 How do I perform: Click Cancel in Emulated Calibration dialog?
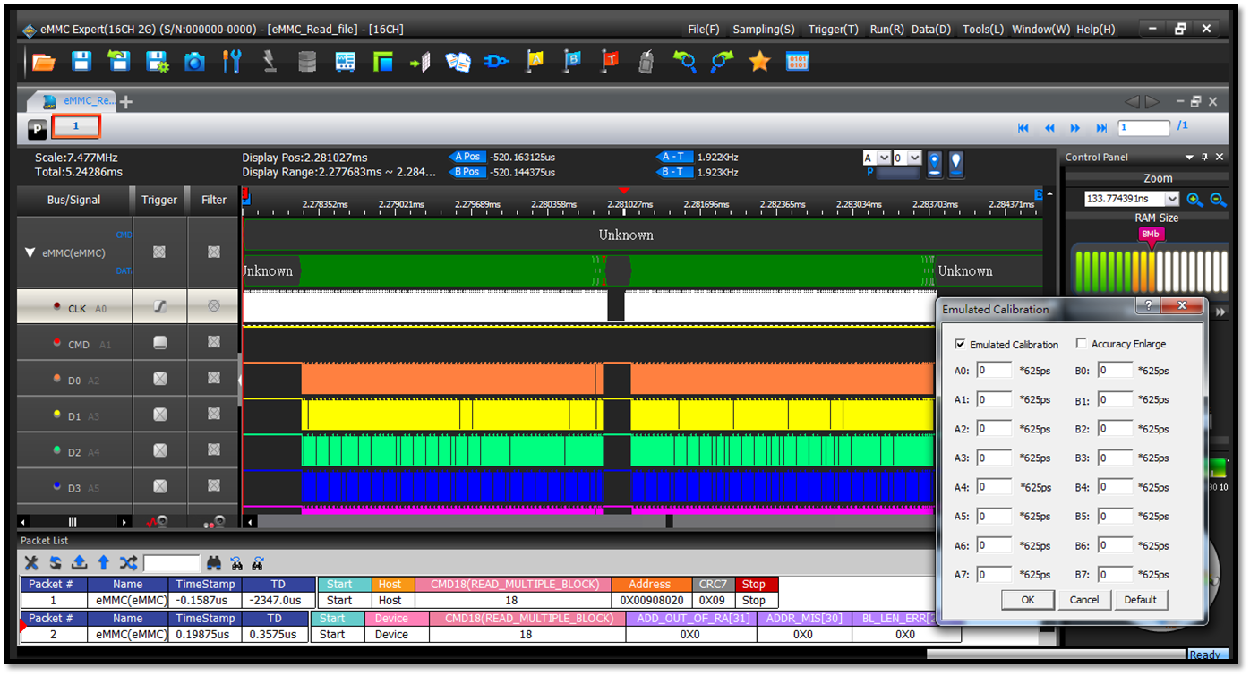click(1084, 599)
